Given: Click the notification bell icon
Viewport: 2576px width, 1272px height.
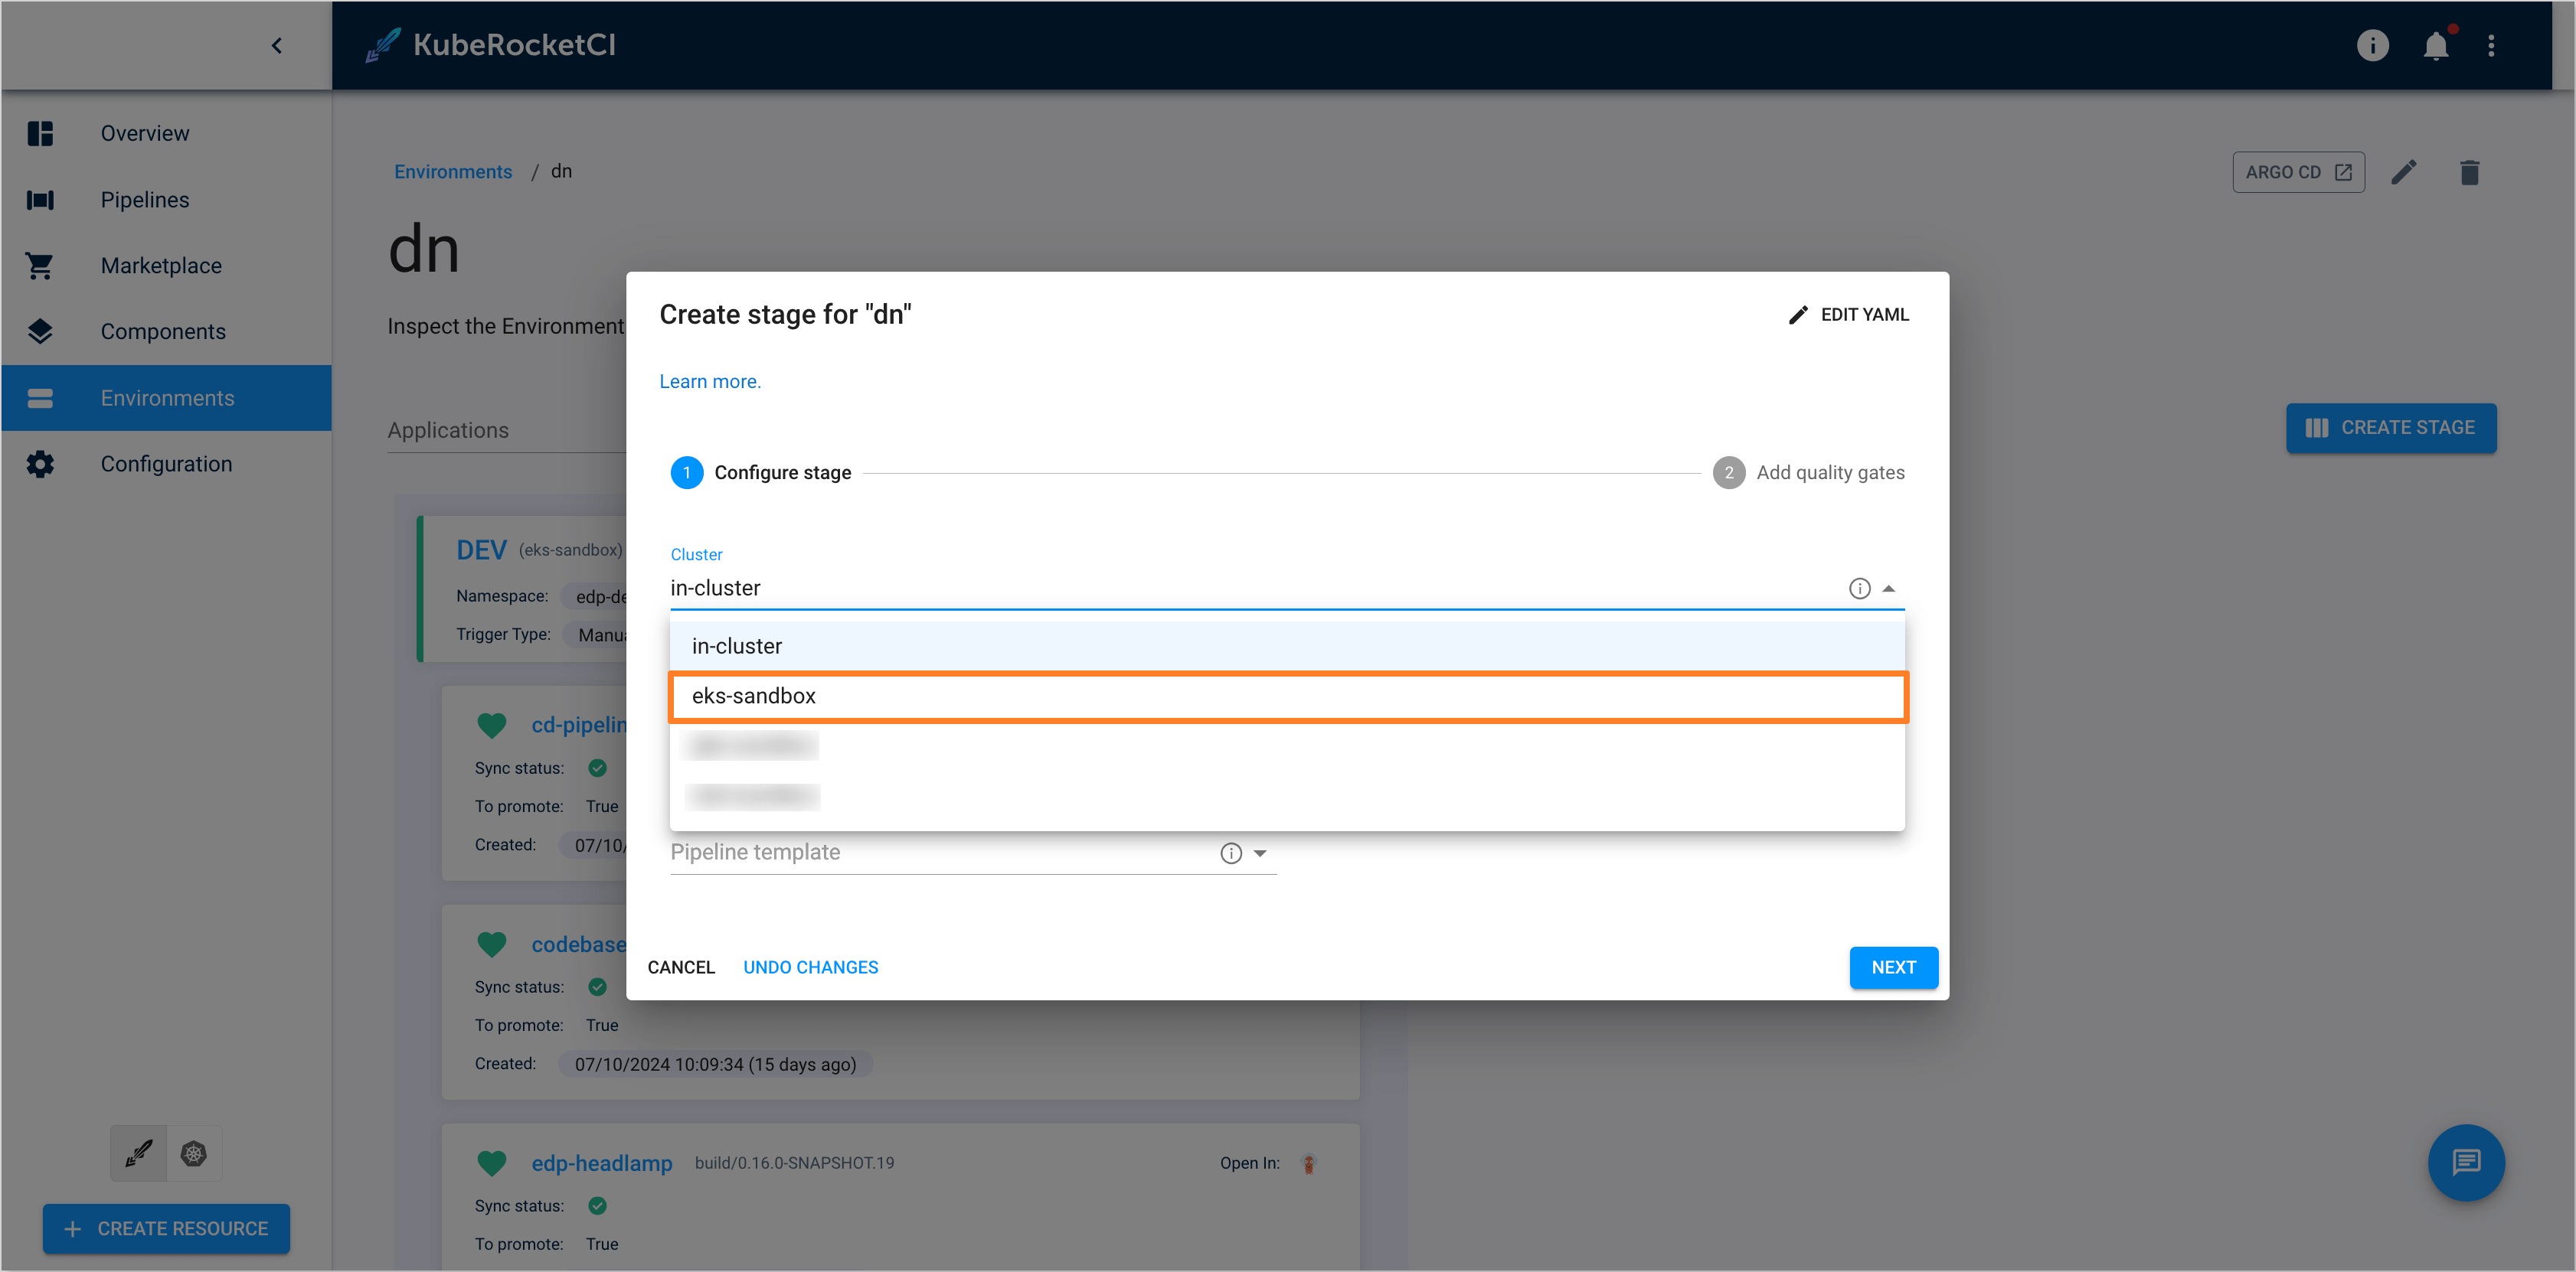Looking at the screenshot, I should click(2437, 44).
